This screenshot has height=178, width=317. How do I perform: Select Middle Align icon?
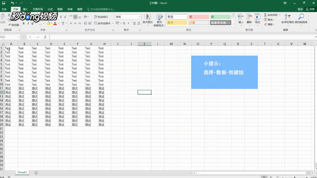(75, 17)
